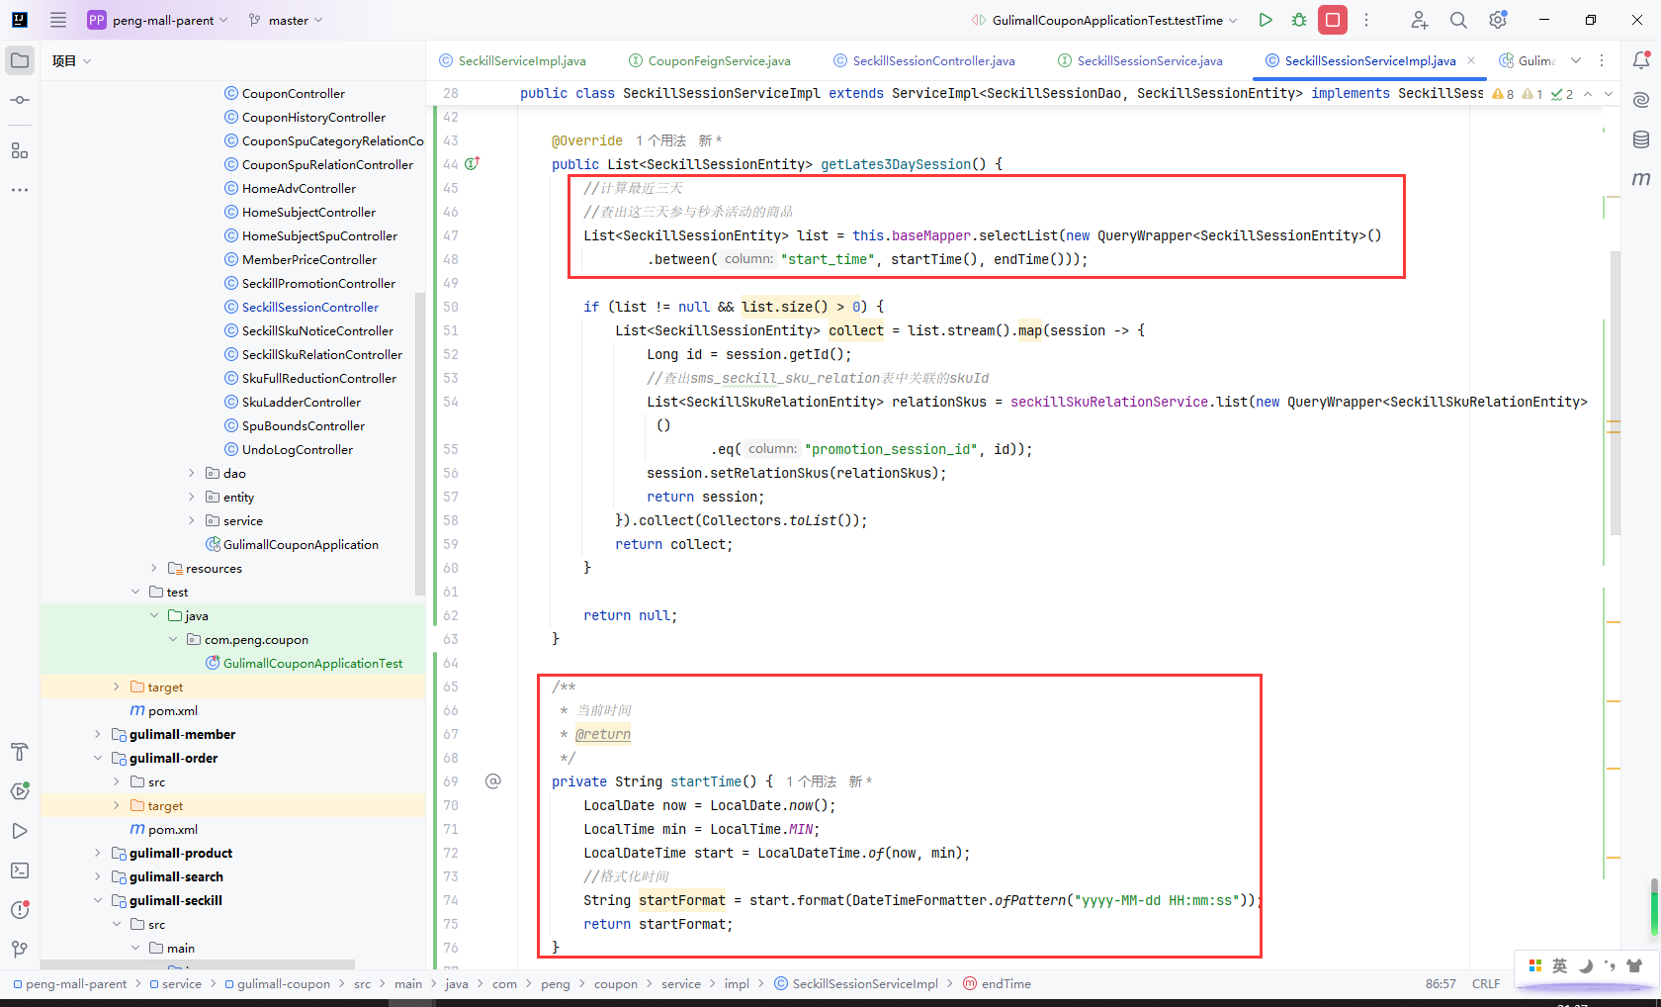Open Search Everywhere magnifier
This screenshot has height=1007, width=1661.
(x=1458, y=20)
